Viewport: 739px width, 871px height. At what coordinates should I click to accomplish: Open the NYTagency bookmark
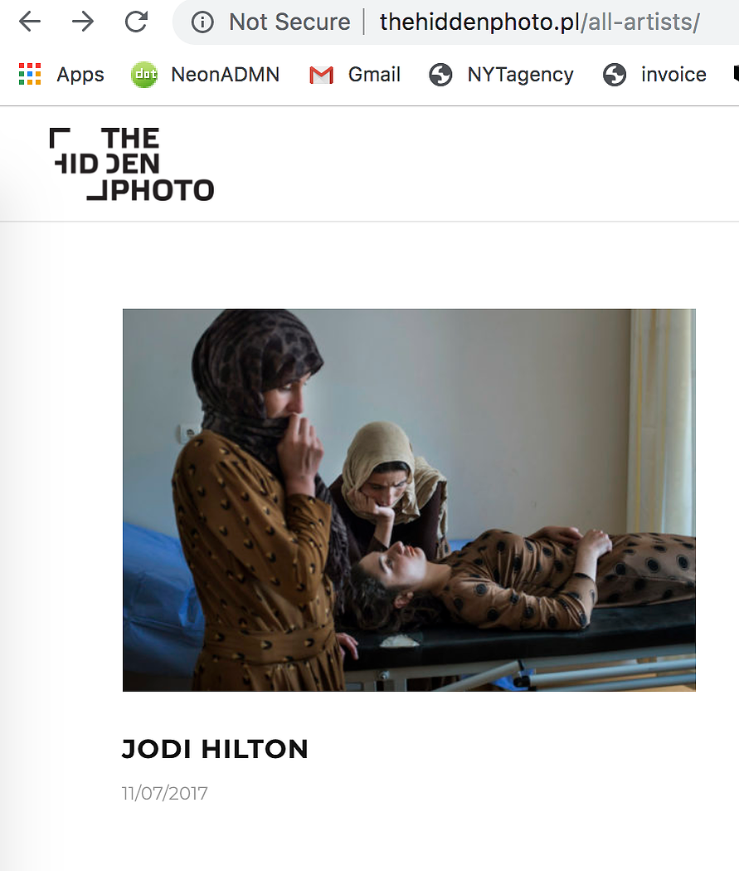[x=520, y=75]
